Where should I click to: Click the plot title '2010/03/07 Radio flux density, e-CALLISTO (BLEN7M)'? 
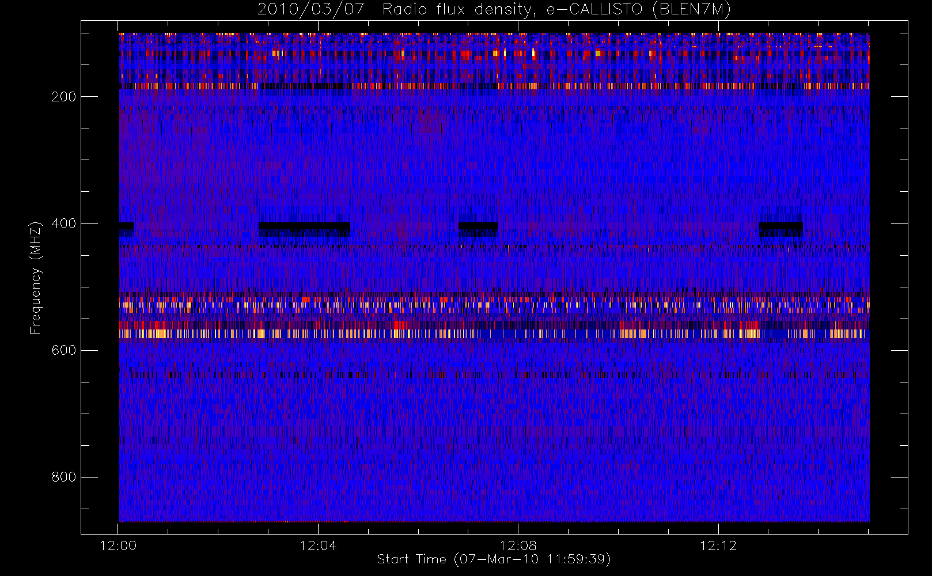pyautogui.click(x=494, y=10)
